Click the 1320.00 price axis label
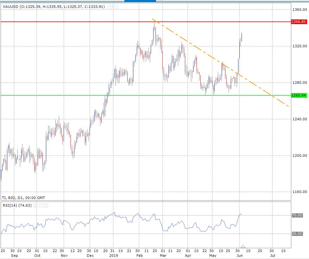309x259 pixels. pyautogui.click(x=300, y=46)
